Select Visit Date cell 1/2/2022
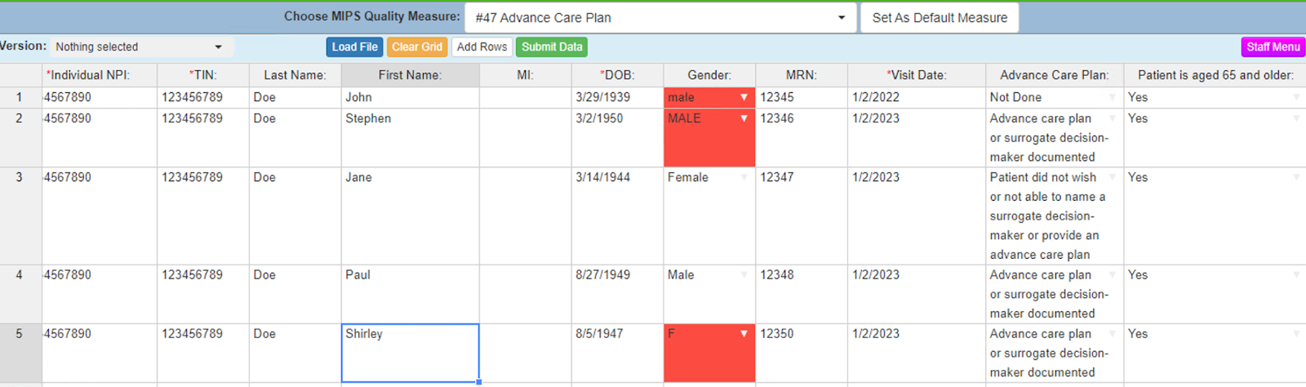This screenshot has width=1306, height=387. click(x=916, y=98)
